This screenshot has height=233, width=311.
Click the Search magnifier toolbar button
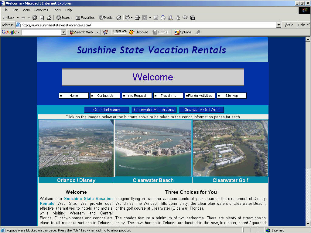tap(64, 18)
